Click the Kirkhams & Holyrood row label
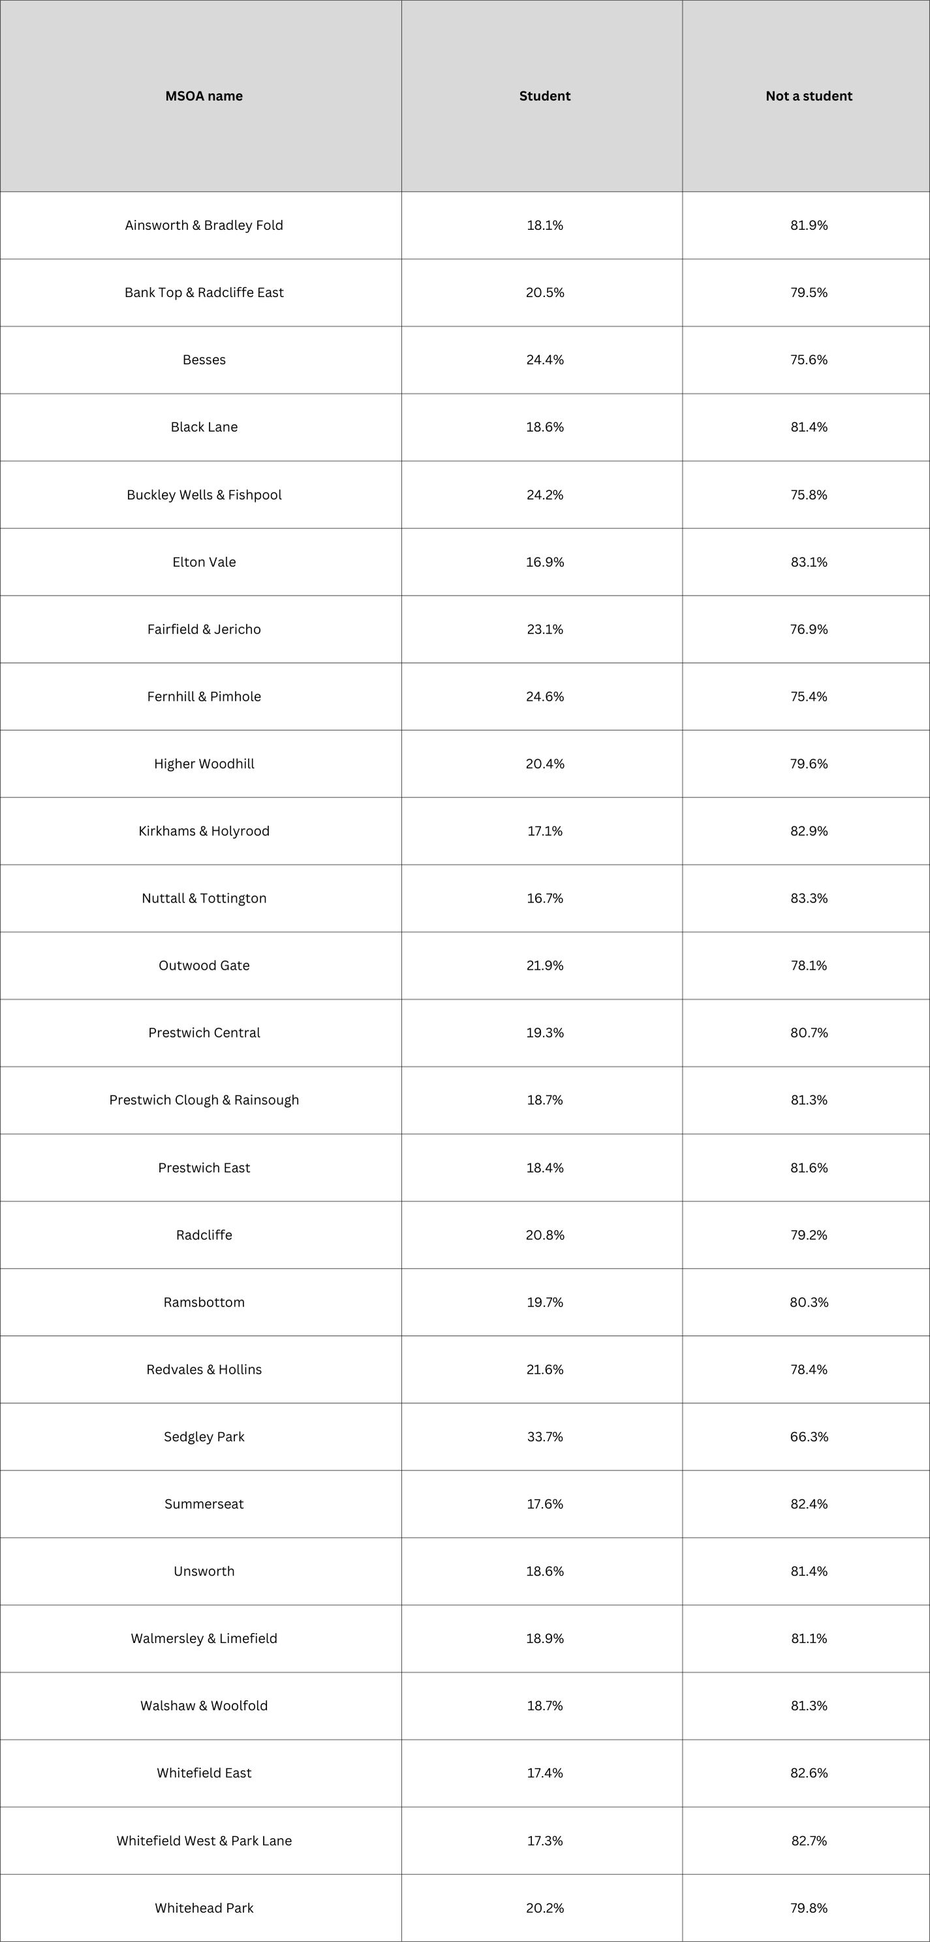This screenshot has width=930, height=1942. [204, 831]
